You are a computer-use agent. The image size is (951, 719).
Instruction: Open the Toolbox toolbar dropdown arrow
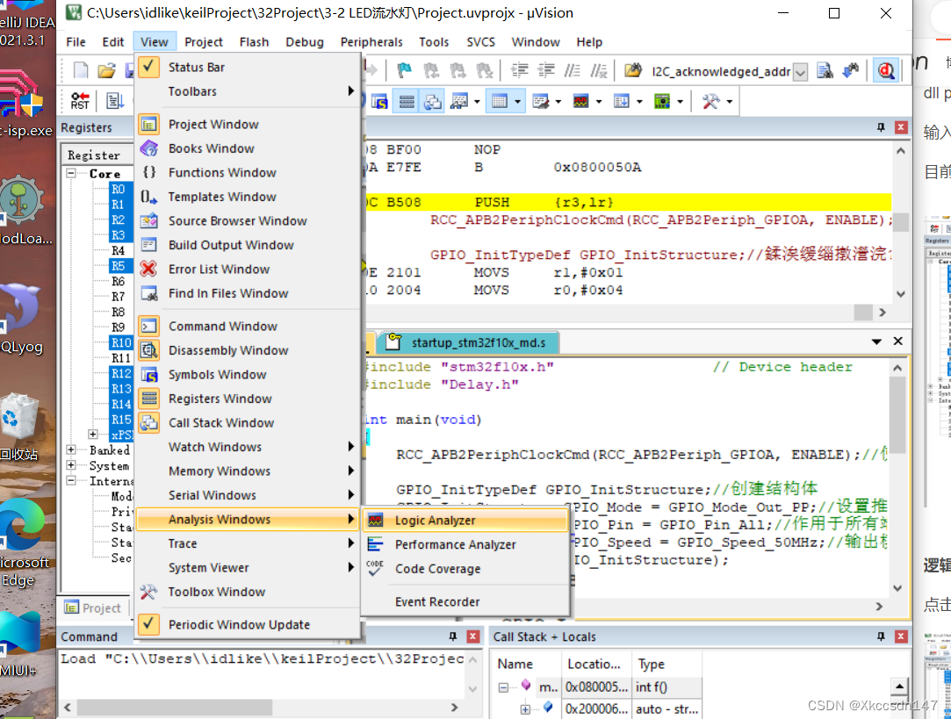pyautogui.click(x=729, y=101)
